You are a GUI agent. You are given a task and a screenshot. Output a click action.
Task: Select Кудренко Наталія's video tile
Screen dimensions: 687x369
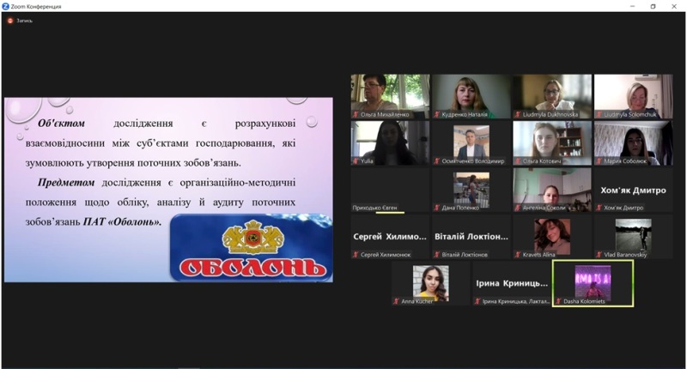point(471,96)
